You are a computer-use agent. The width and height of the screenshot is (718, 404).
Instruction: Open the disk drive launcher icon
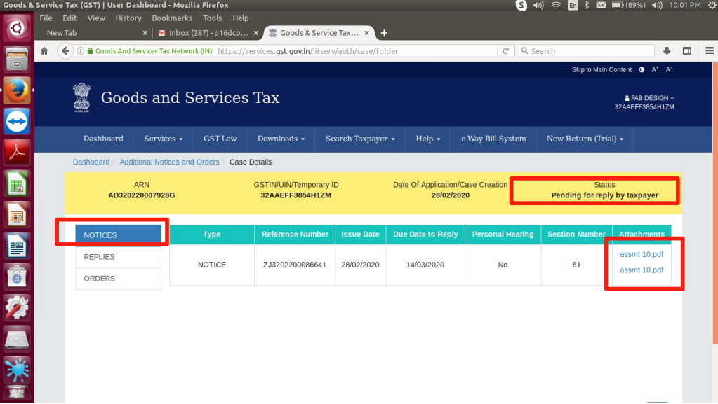(17, 339)
